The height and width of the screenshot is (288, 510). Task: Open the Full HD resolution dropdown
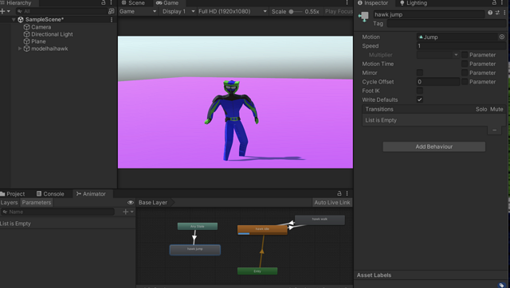click(232, 11)
